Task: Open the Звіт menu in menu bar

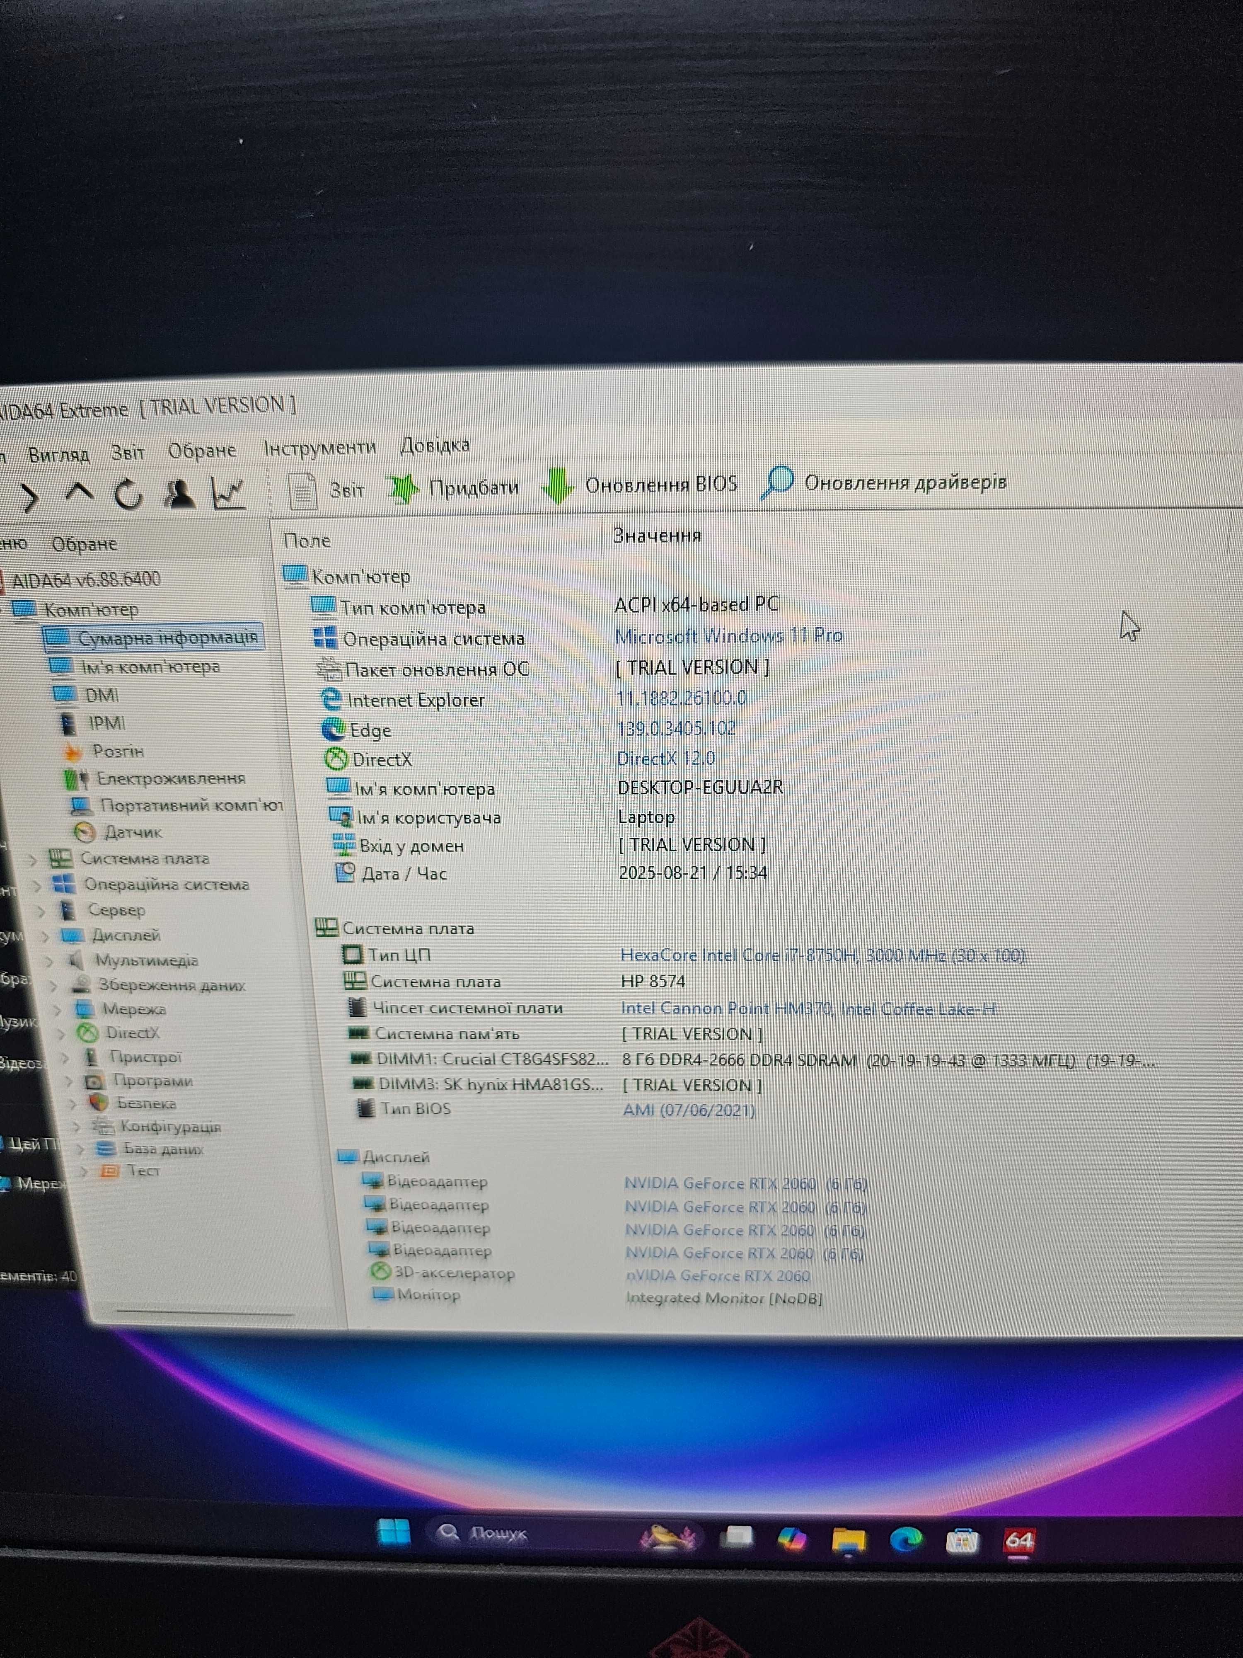Action: 127,453
